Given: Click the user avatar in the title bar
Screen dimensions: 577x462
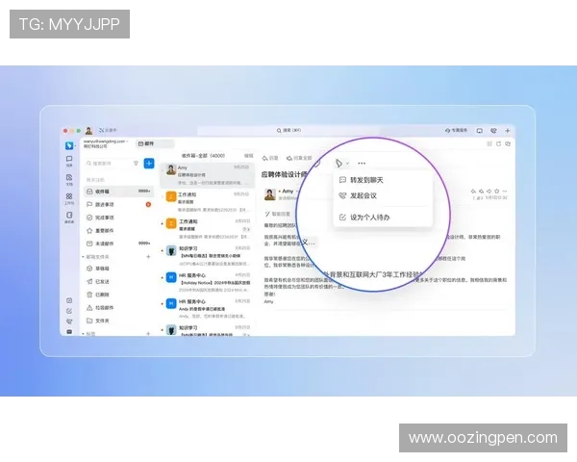Looking at the screenshot, I should [x=88, y=131].
